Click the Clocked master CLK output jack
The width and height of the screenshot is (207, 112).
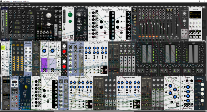tap(32, 17)
